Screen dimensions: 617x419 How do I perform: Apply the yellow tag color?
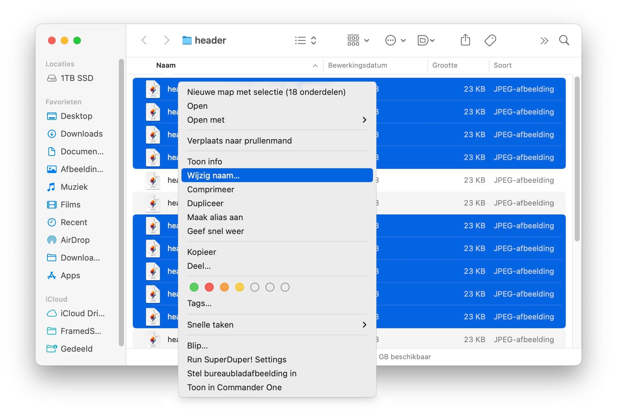coord(240,287)
